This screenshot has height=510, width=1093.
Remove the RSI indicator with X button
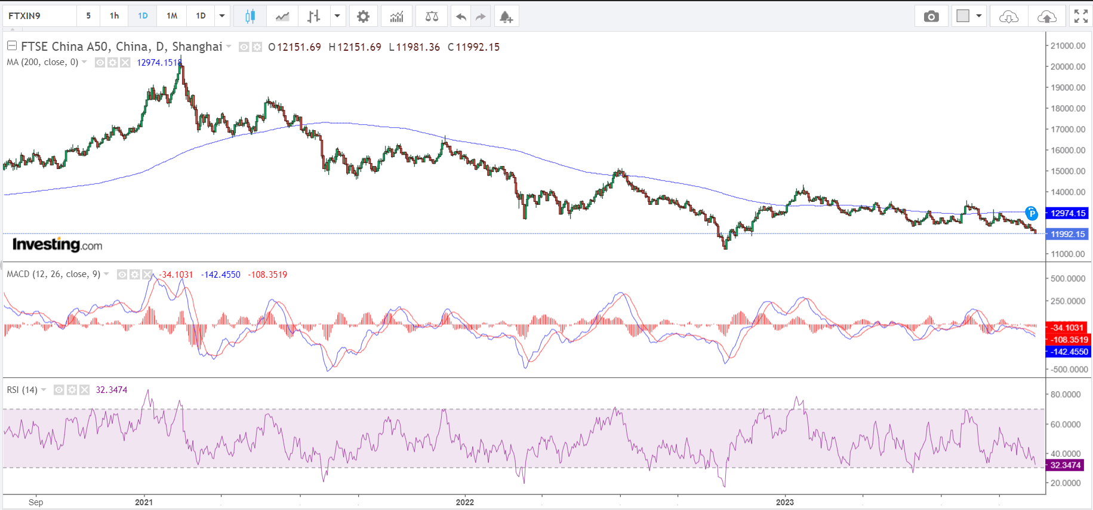point(84,390)
